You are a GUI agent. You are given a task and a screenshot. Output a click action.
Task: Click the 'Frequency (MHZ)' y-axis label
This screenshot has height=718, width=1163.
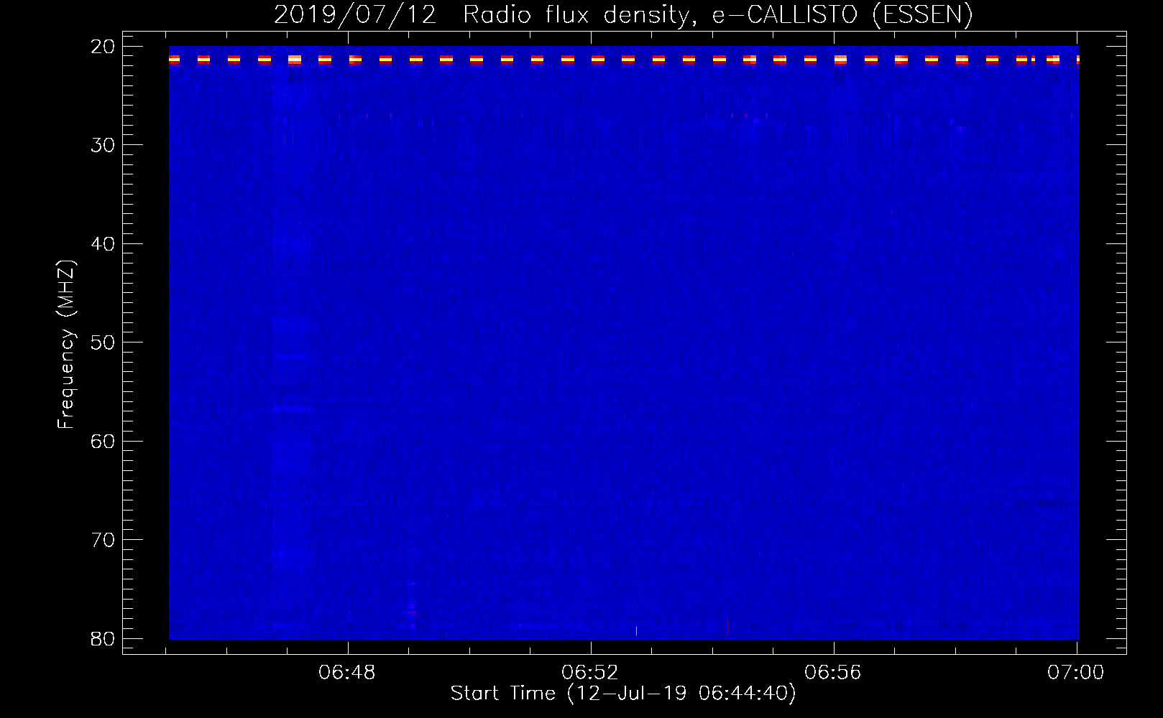click(65, 345)
